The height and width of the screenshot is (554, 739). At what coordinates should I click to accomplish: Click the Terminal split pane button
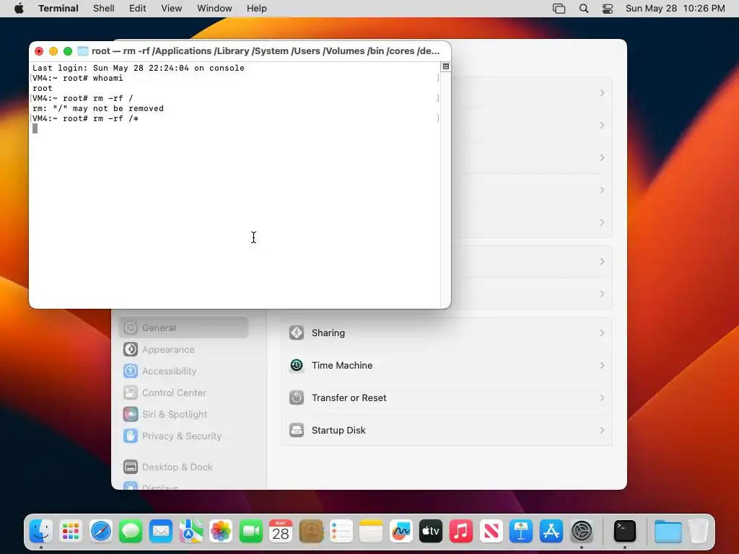point(446,67)
